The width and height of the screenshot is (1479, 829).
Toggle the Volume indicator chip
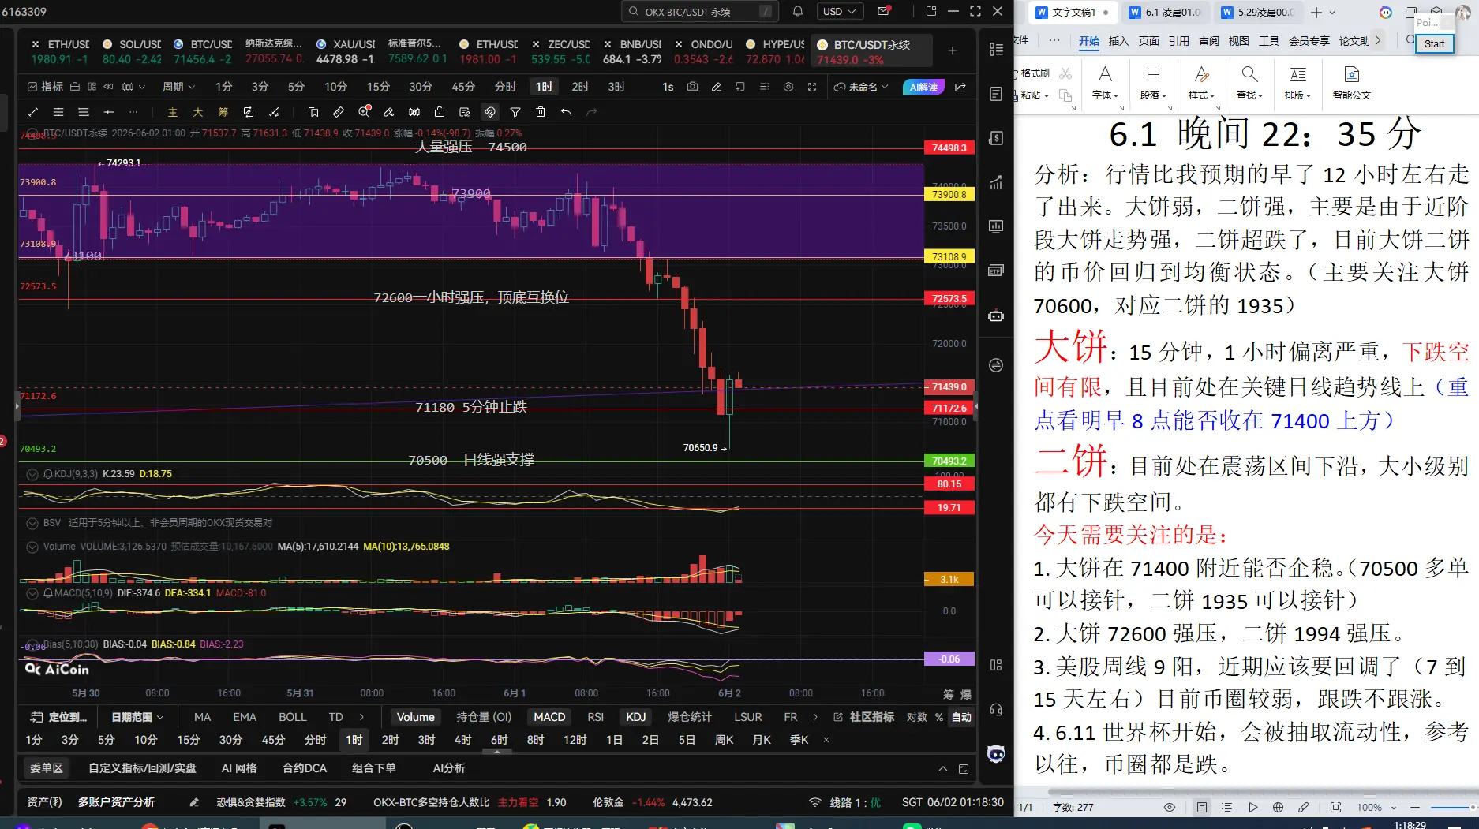[x=415, y=717]
